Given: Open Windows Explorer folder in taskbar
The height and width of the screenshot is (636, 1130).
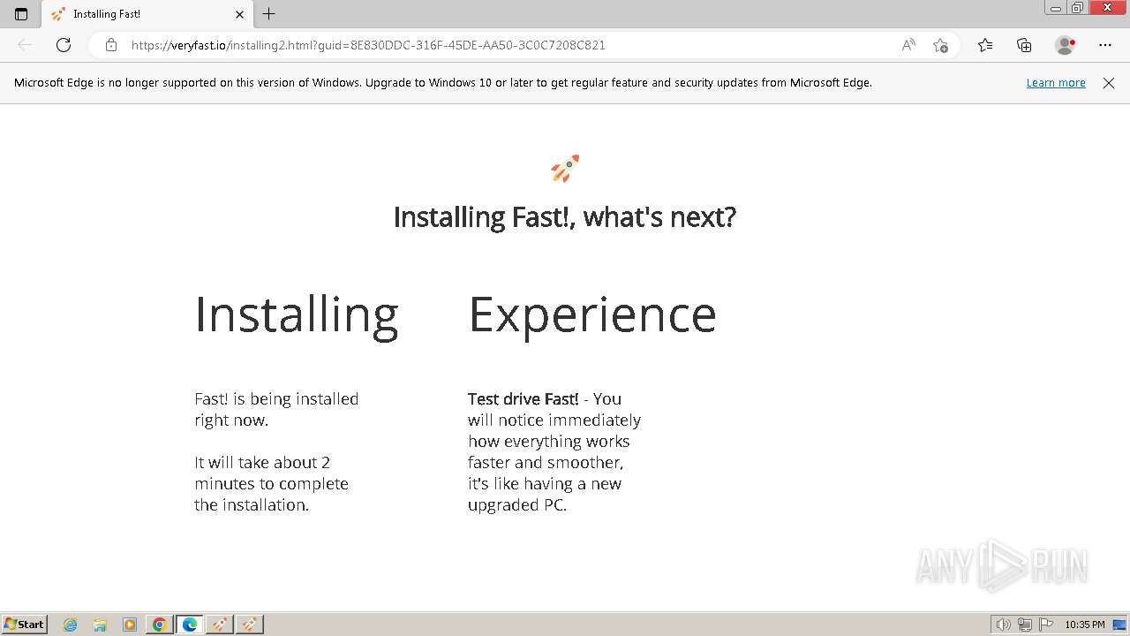Looking at the screenshot, I should pyautogui.click(x=100, y=625).
